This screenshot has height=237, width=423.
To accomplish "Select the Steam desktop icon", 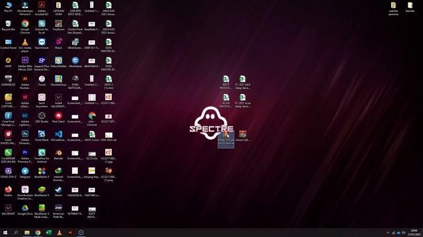I will pyautogui.click(x=59, y=191).
